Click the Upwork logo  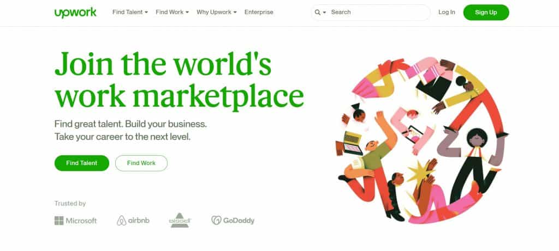(x=75, y=13)
